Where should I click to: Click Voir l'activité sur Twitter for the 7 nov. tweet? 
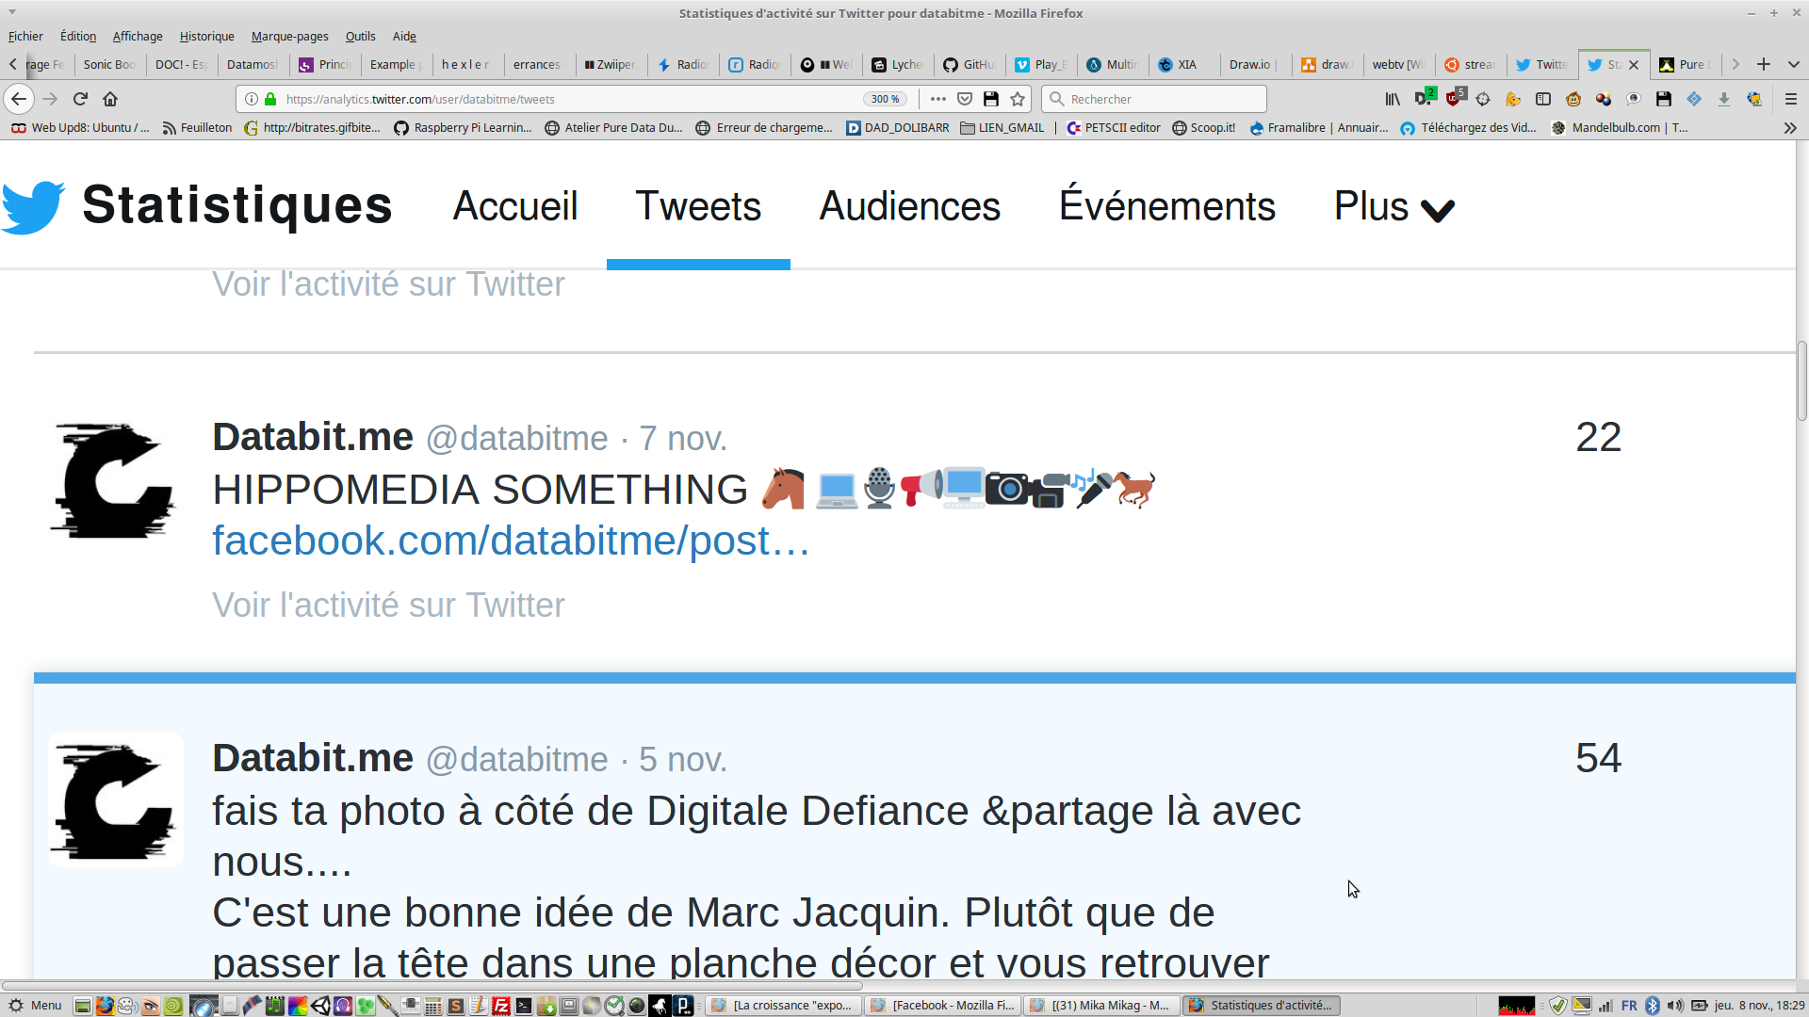(x=388, y=605)
